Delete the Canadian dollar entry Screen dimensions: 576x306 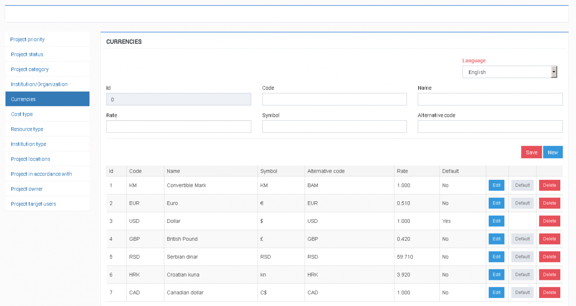549,292
